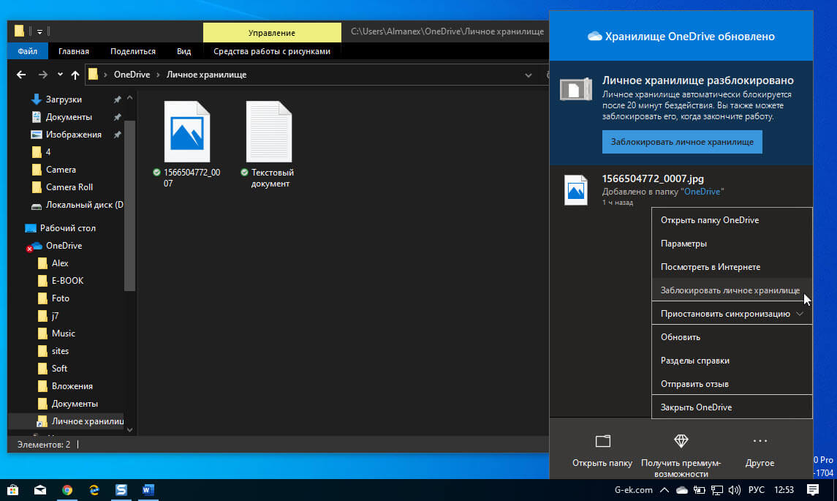This screenshot has height=501, width=837.
Task: Choose Закрыть OneDrive menu entry
Action: (x=732, y=407)
